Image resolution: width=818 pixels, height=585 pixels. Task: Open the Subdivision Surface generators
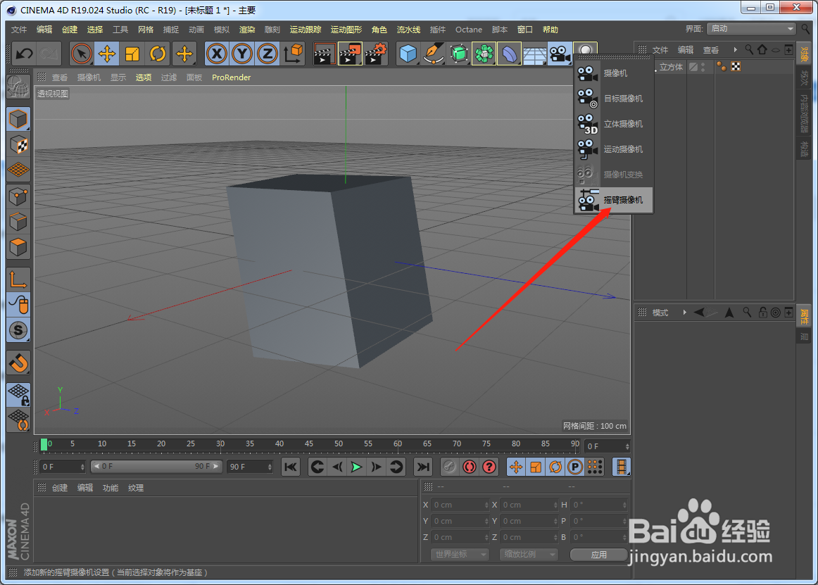pos(459,54)
